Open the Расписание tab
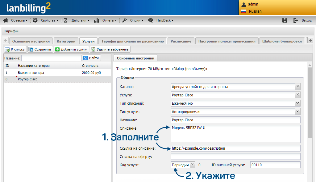This screenshot has width=316, height=182. point(181,41)
